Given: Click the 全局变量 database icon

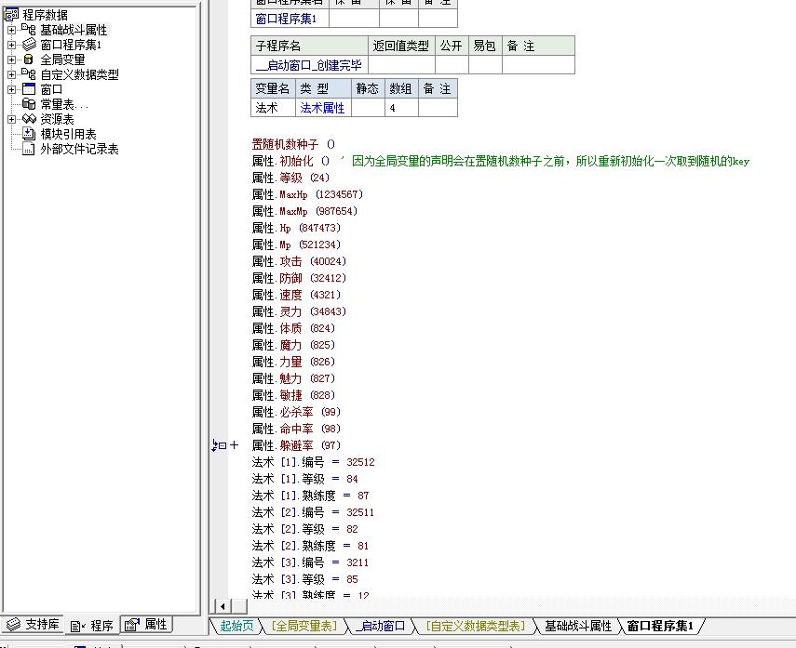Looking at the screenshot, I should coord(29,60).
